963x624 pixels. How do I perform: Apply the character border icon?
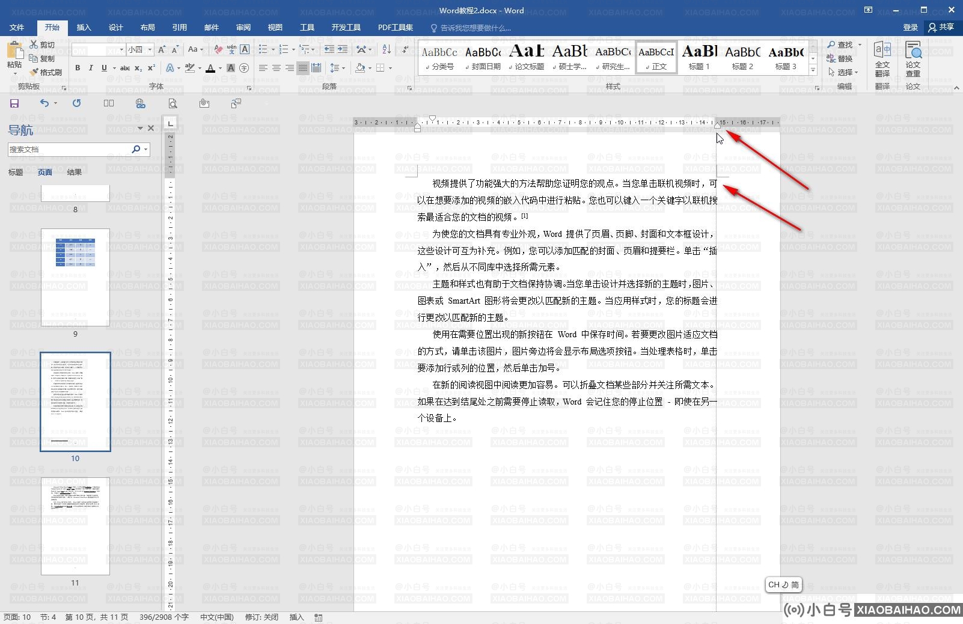pyautogui.click(x=245, y=49)
